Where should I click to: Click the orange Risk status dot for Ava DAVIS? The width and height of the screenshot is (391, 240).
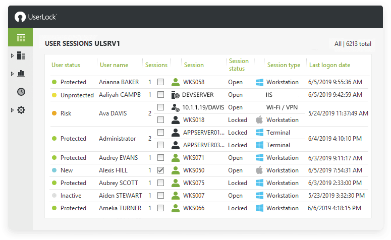click(54, 113)
